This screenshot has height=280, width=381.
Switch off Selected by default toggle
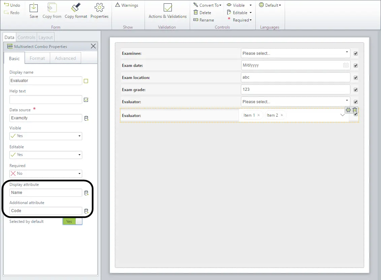coord(72,221)
